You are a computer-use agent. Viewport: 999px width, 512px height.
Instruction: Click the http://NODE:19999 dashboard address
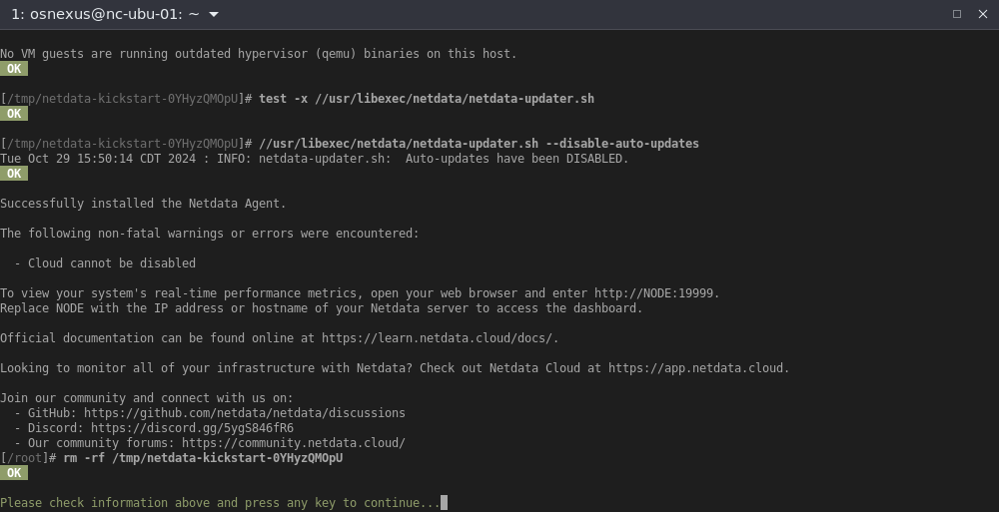pyautogui.click(x=656, y=293)
